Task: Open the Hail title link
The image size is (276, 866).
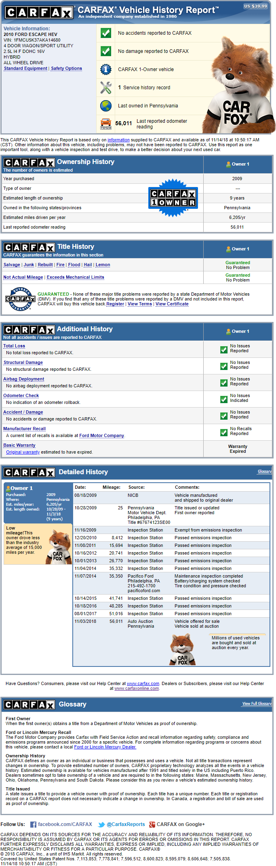Action: point(88,265)
